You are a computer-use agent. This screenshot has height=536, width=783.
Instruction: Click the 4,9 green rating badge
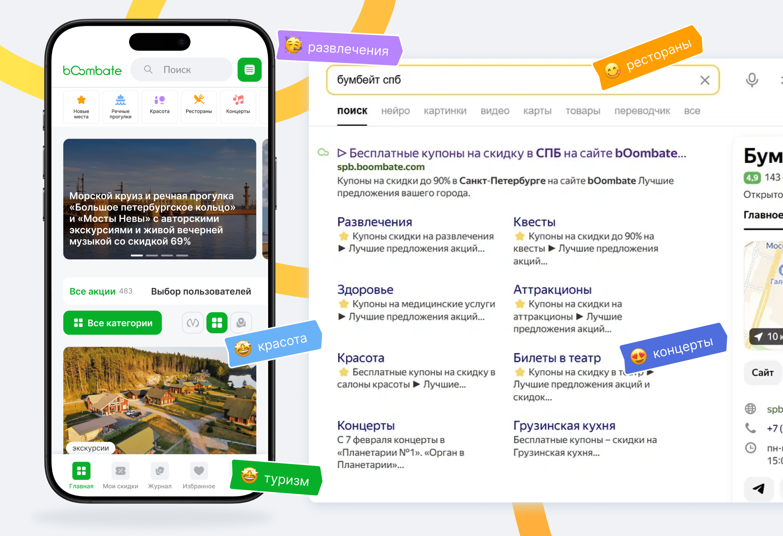pyautogui.click(x=752, y=178)
